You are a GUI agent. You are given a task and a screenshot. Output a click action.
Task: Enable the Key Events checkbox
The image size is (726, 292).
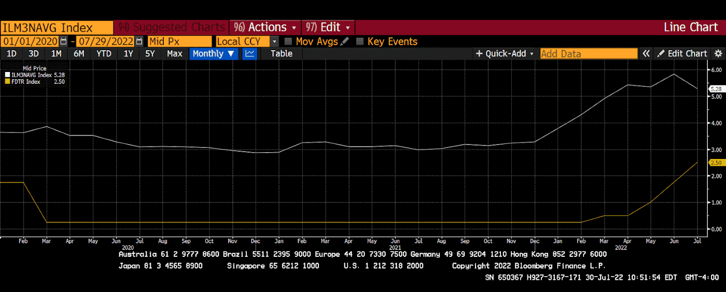360,41
